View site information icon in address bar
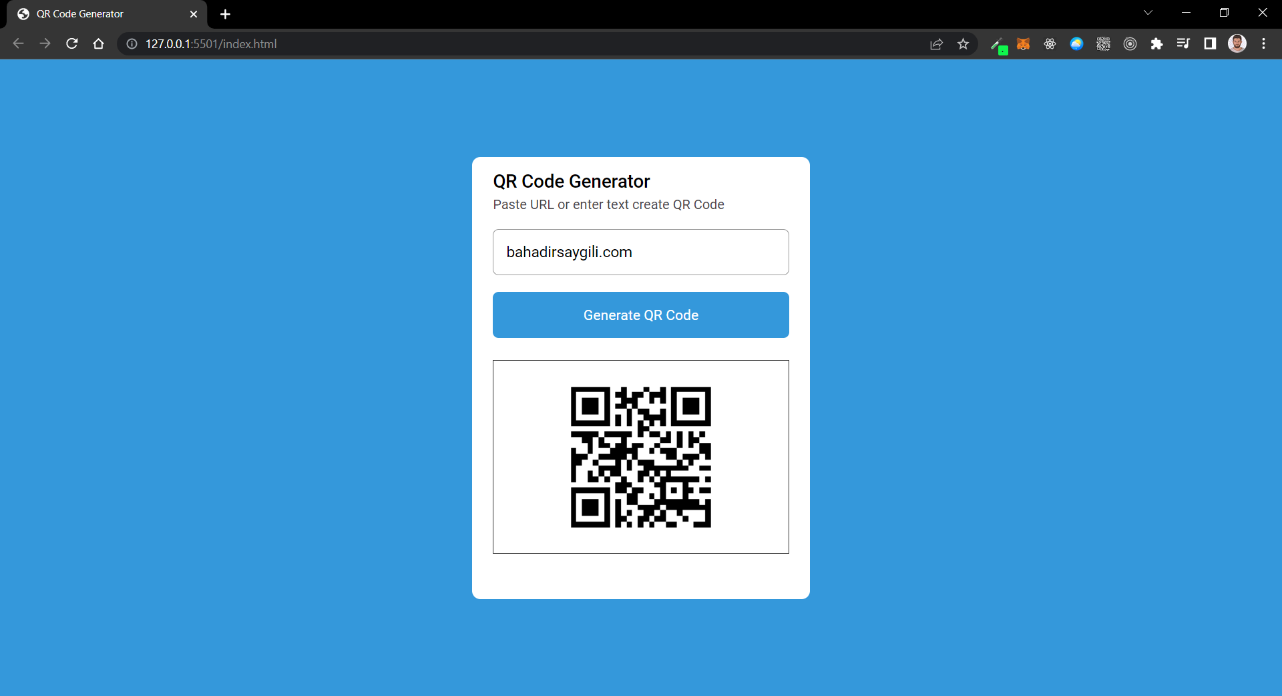Screen dimensions: 1282x696 coord(132,44)
